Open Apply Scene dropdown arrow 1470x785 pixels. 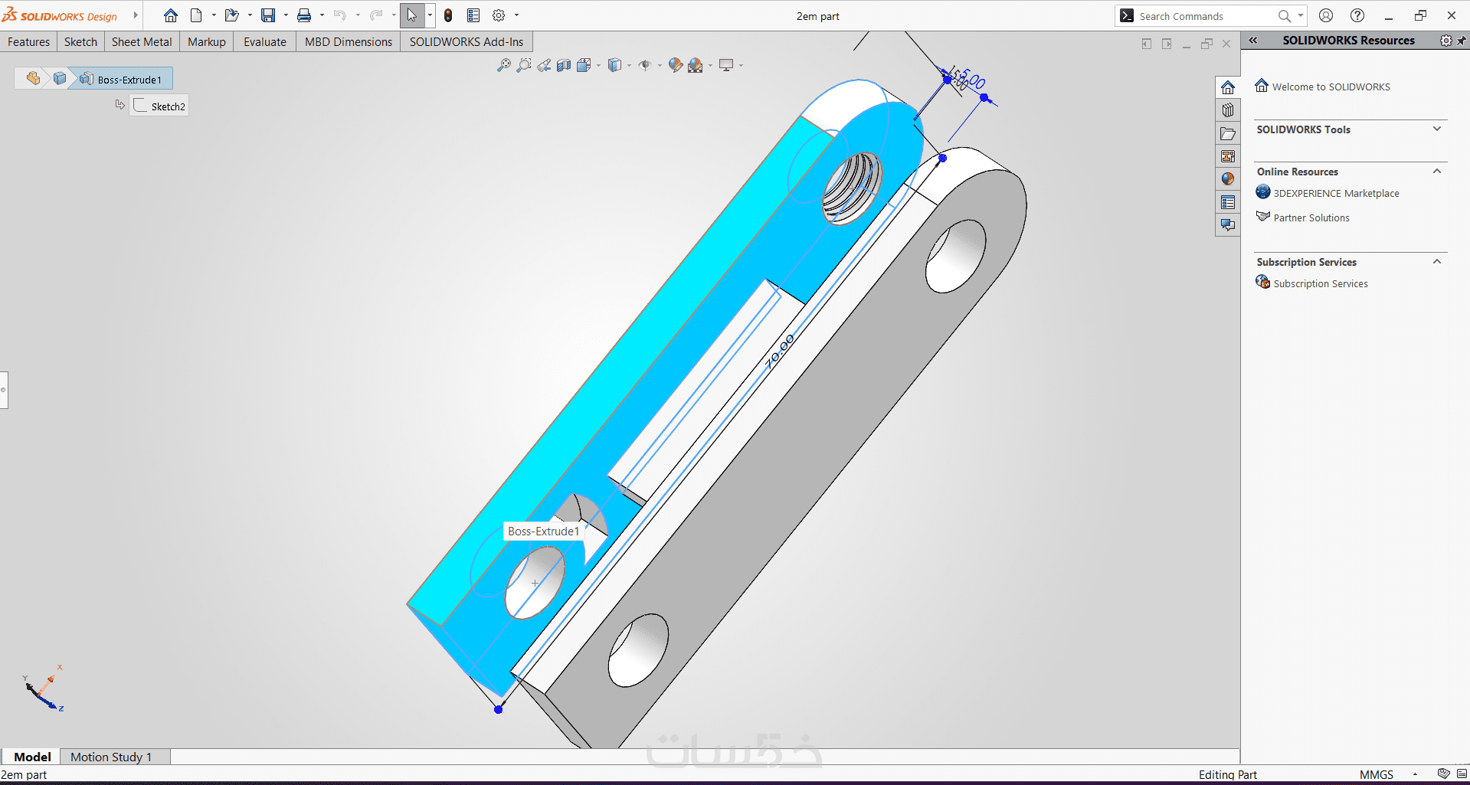(x=710, y=66)
